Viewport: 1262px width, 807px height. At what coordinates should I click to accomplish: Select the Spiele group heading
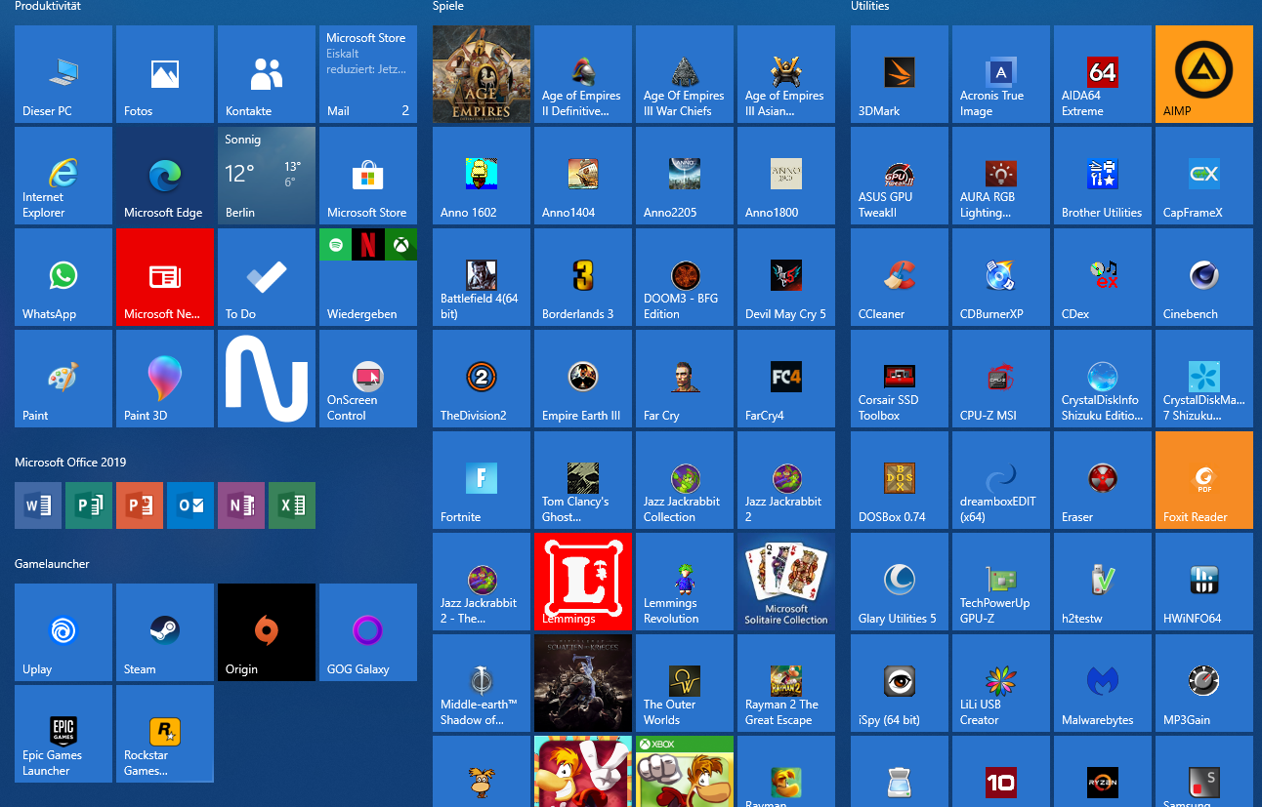448,7
